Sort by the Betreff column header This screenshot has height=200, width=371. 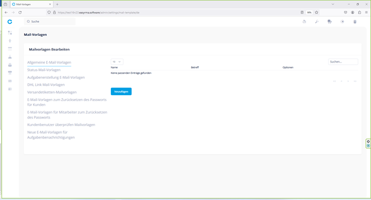194,67
